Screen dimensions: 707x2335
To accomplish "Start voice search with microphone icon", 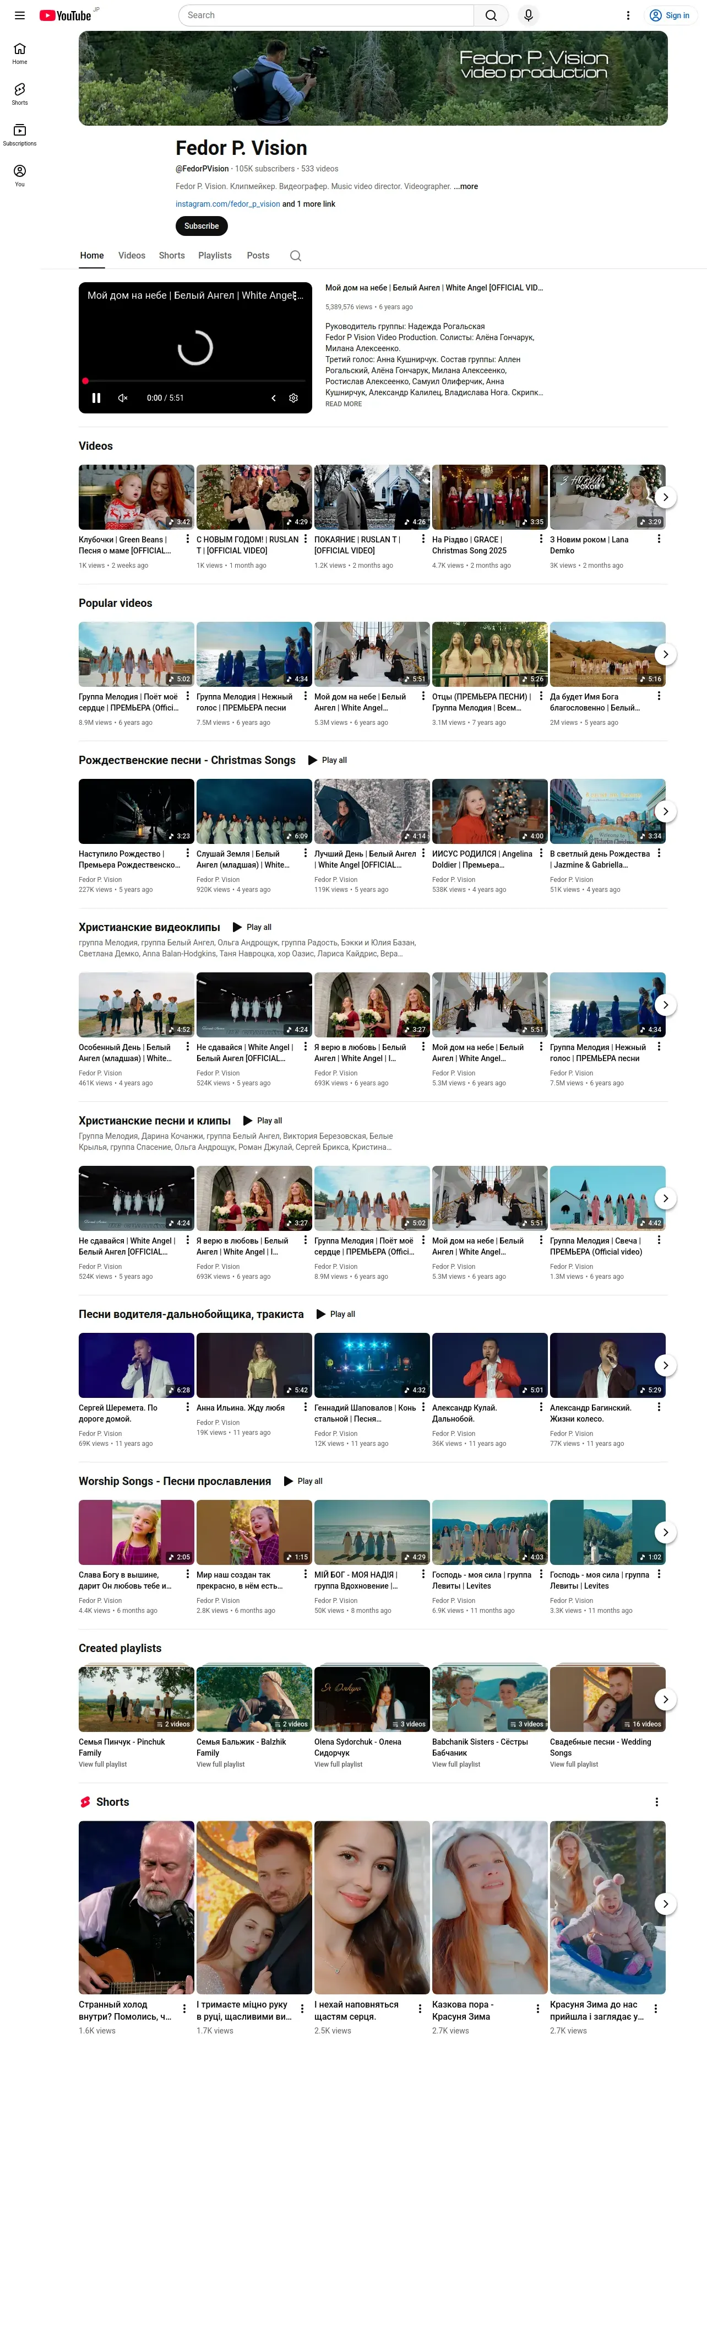I will coord(527,15).
